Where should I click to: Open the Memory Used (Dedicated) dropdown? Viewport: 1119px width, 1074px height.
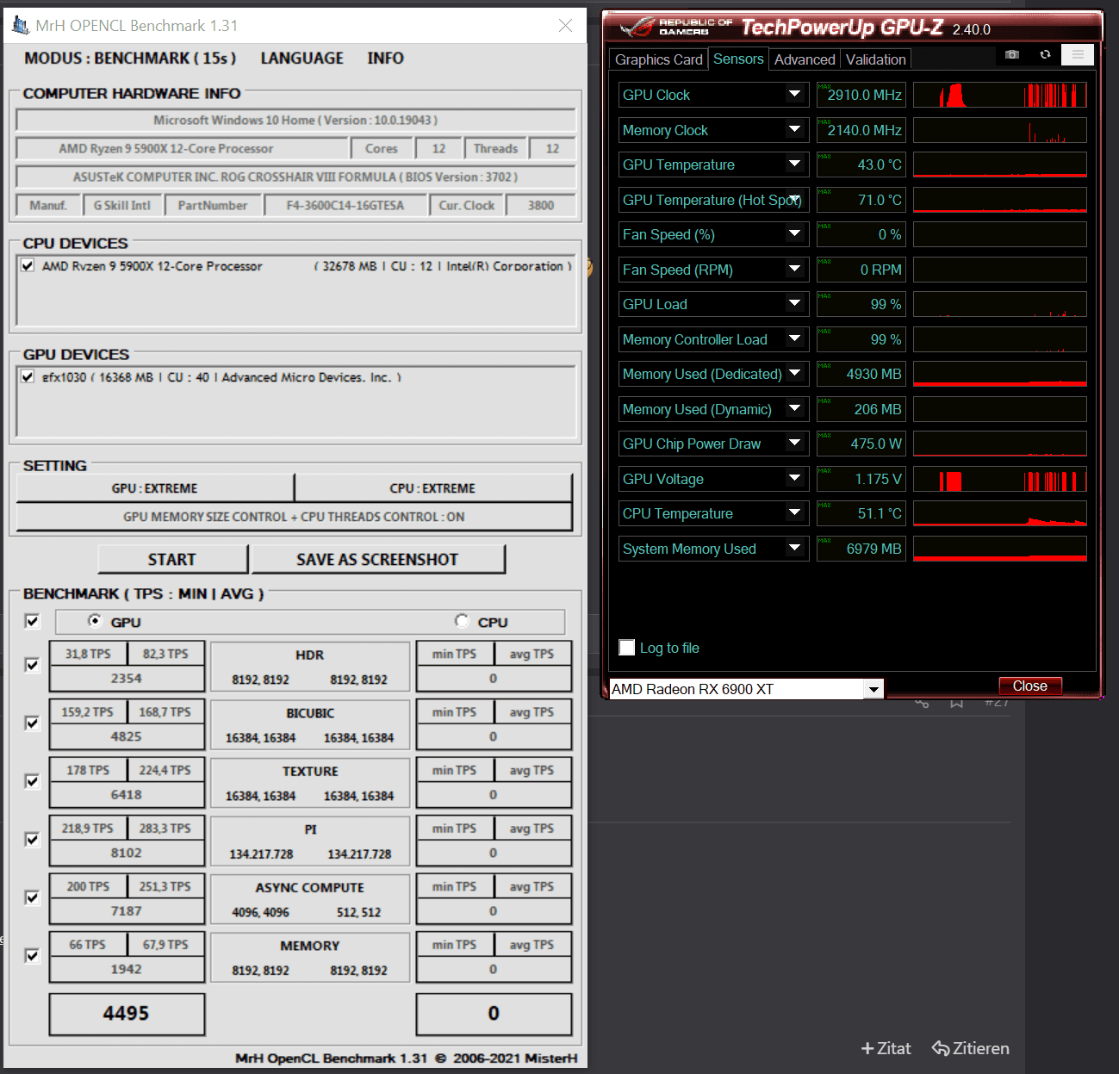(794, 373)
